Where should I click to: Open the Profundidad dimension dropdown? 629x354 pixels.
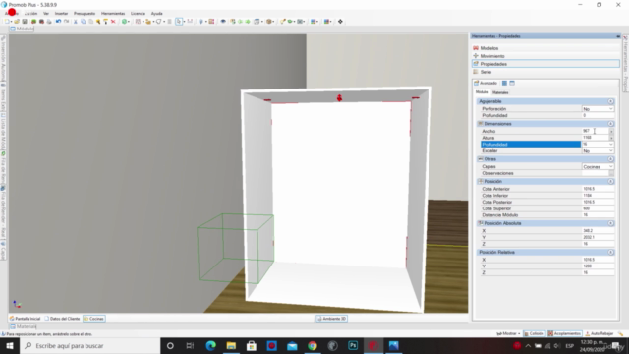tap(610, 145)
